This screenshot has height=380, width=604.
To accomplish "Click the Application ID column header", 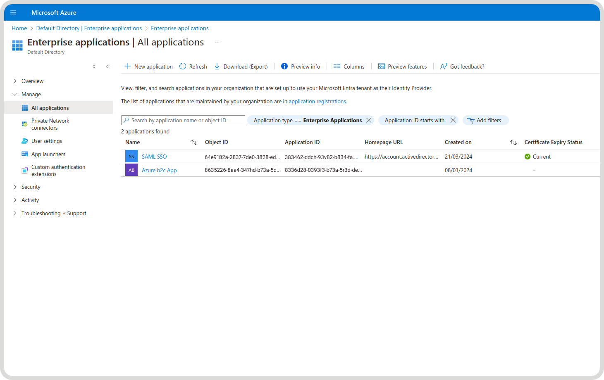I will tap(302, 142).
